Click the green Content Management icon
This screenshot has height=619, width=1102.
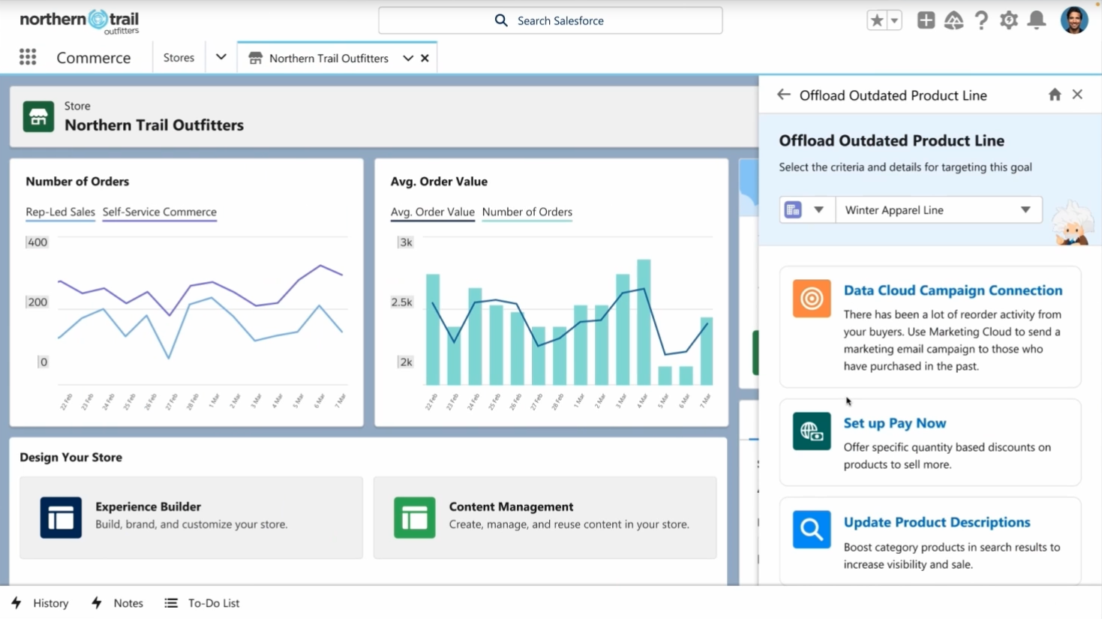click(x=414, y=517)
